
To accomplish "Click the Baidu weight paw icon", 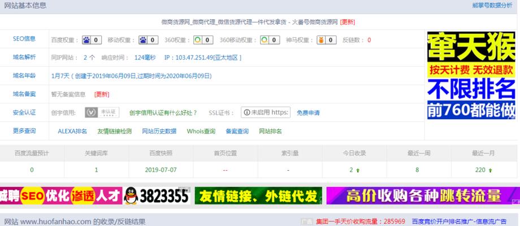I will tap(86, 40).
